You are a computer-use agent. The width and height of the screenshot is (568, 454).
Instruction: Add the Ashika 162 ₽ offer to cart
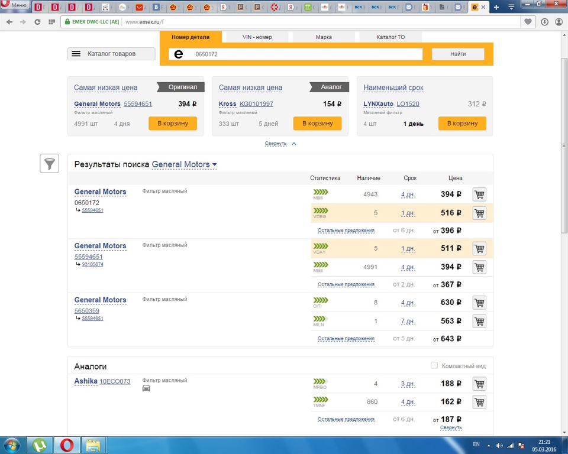pos(479,402)
